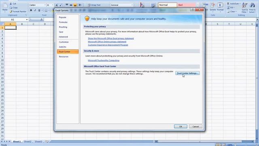The height and width of the screenshot is (146, 259).
Task: Activate the Format Painter tool
Action: [18, 12]
